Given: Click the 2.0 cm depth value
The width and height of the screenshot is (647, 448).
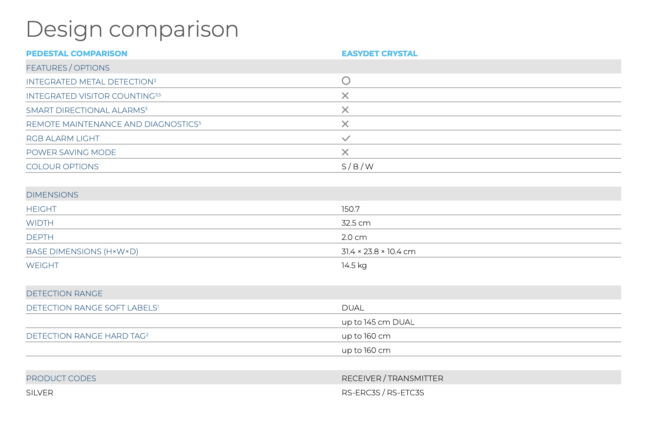Looking at the screenshot, I should click(354, 237).
